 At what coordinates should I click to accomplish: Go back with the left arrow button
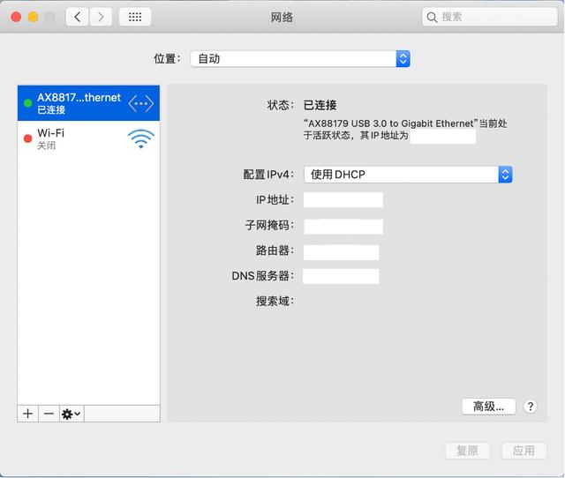(77, 17)
